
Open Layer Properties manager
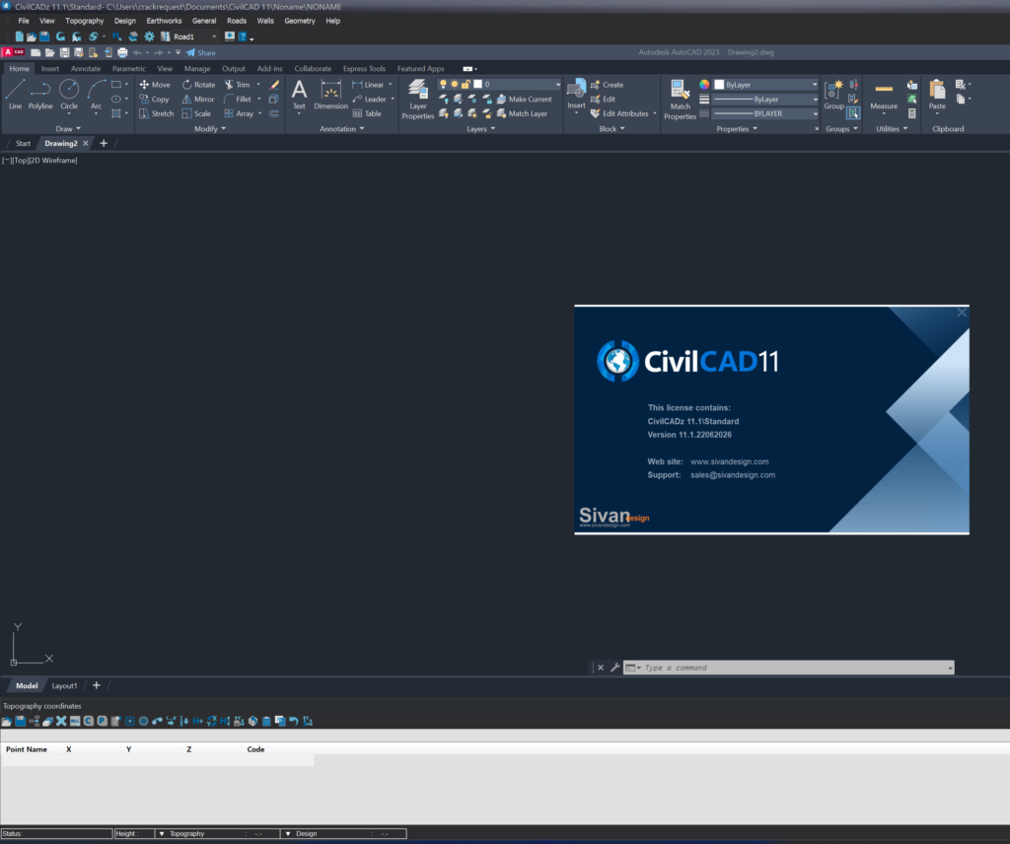(x=418, y=100)
